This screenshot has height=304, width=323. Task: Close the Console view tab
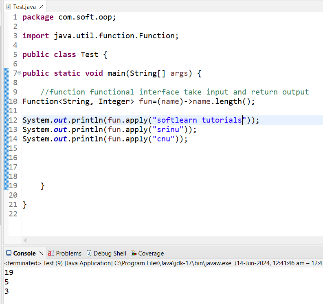tap(41, 253)
